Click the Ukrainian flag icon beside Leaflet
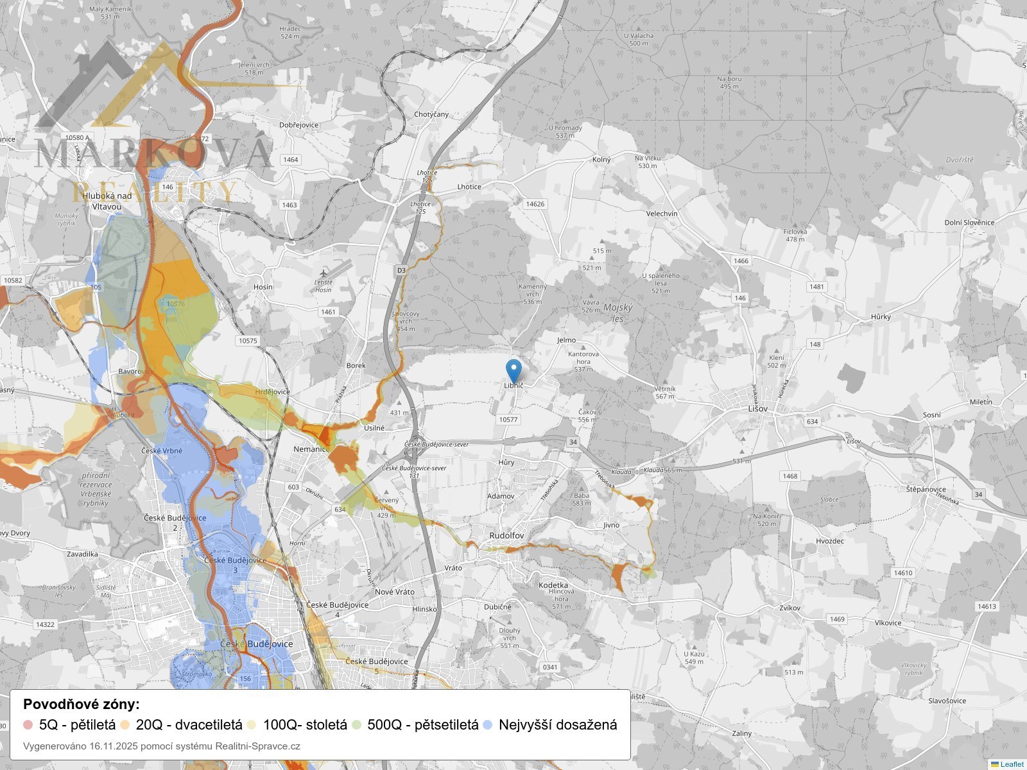The image size is (1027, 770). [995, 764]
